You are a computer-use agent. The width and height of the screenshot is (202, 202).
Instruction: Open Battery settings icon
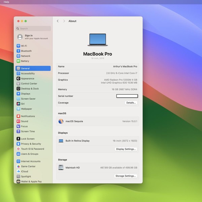click(18, 61)
